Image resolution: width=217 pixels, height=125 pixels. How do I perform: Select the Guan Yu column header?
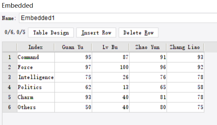[73, 47]
